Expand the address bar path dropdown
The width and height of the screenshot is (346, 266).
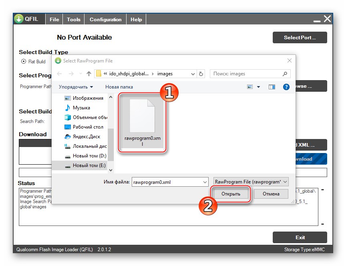point(193,74)
